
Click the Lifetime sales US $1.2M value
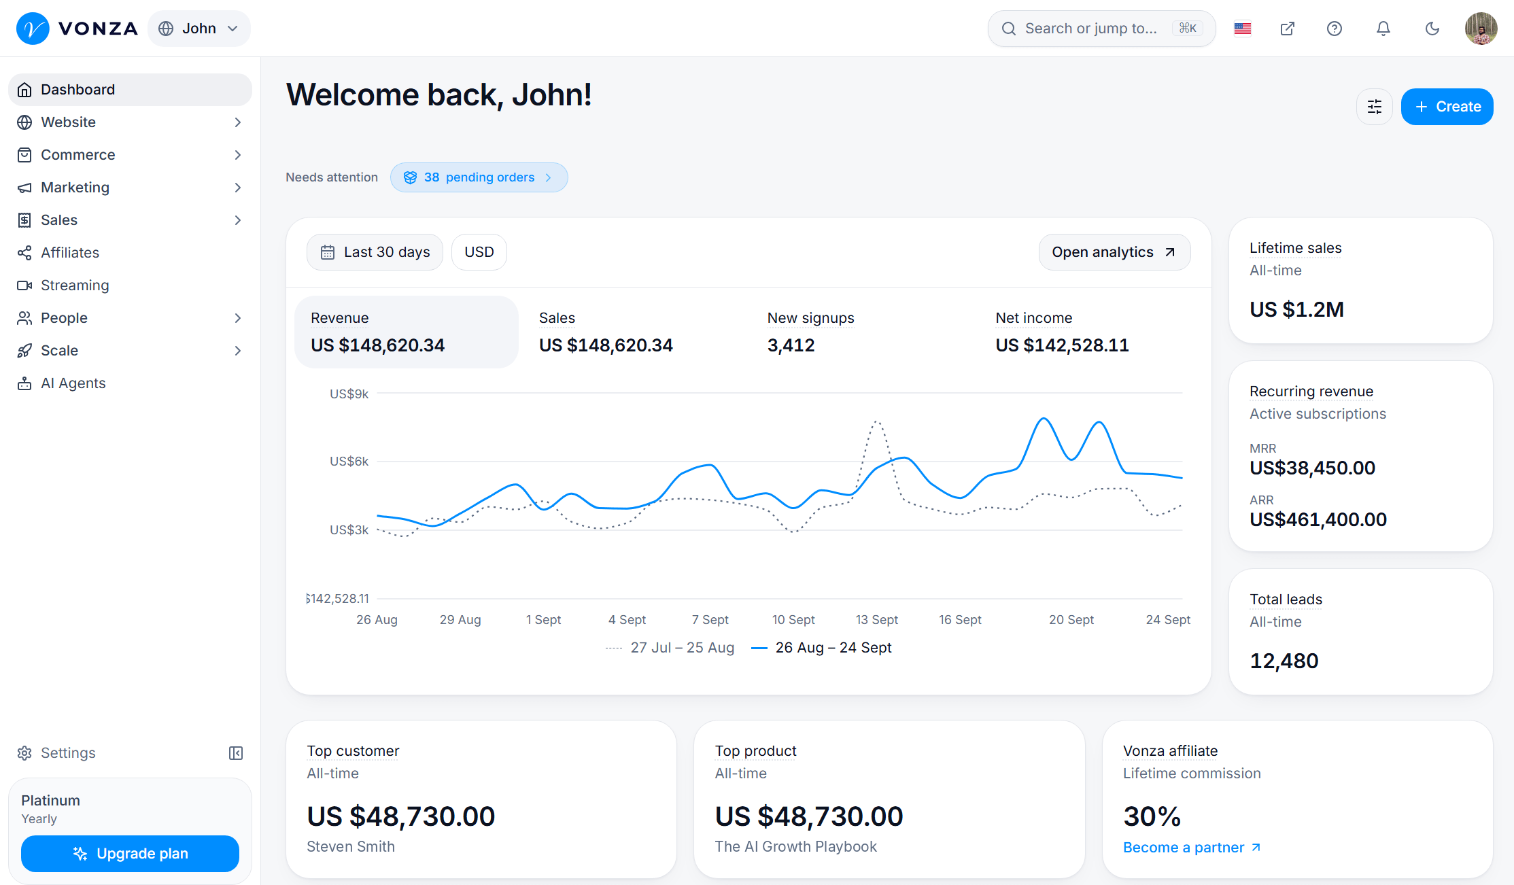click(x=1296, y=310)
